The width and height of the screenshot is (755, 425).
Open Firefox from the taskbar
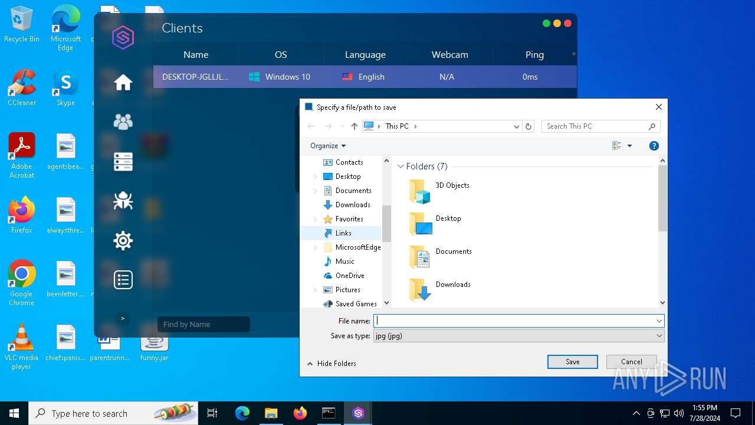[300, 413]
